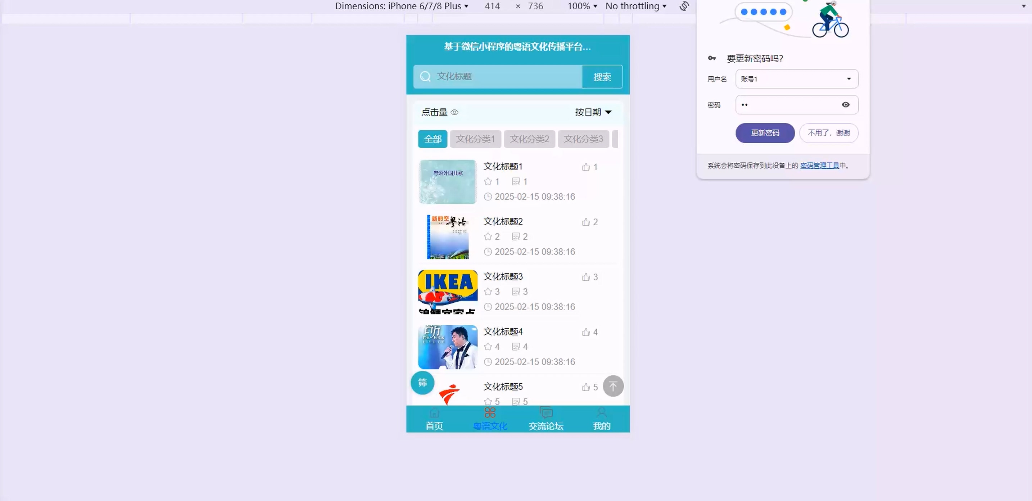This screenshot has width=1032, height=501.
Task: Open the 密码管理工具 link
Action: pos(819,166)
